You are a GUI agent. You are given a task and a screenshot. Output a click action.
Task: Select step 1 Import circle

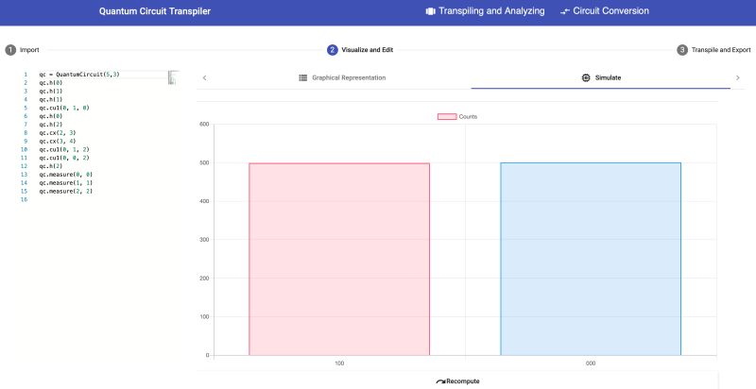10,50
